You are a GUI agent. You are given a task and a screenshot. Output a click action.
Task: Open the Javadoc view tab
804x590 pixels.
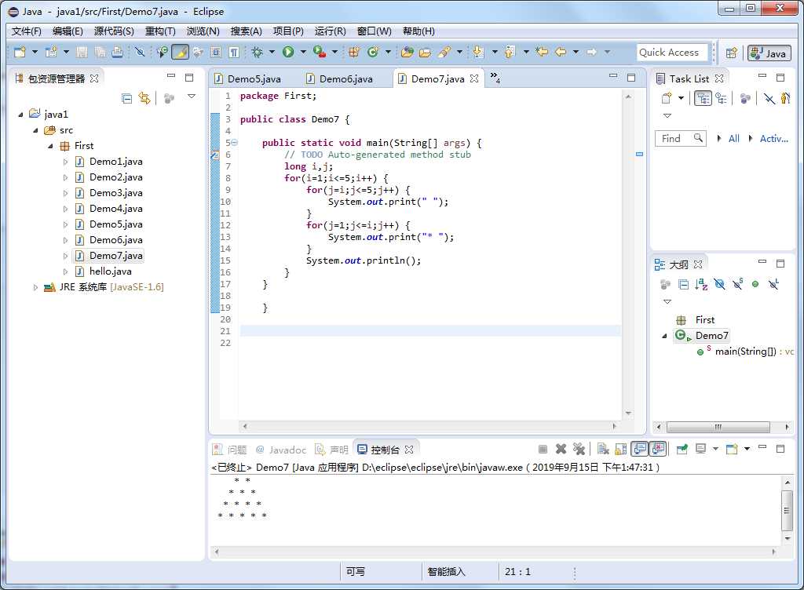click(x=281, y=450)
